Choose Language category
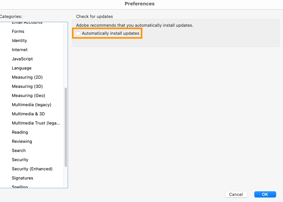Viewport: 283px width, 202px height. click(22, 68)
